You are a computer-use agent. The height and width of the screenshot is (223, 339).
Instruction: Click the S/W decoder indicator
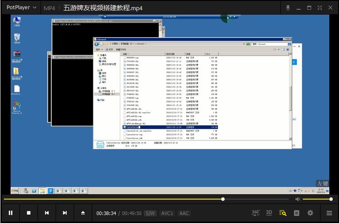click(x=150, y=213)
